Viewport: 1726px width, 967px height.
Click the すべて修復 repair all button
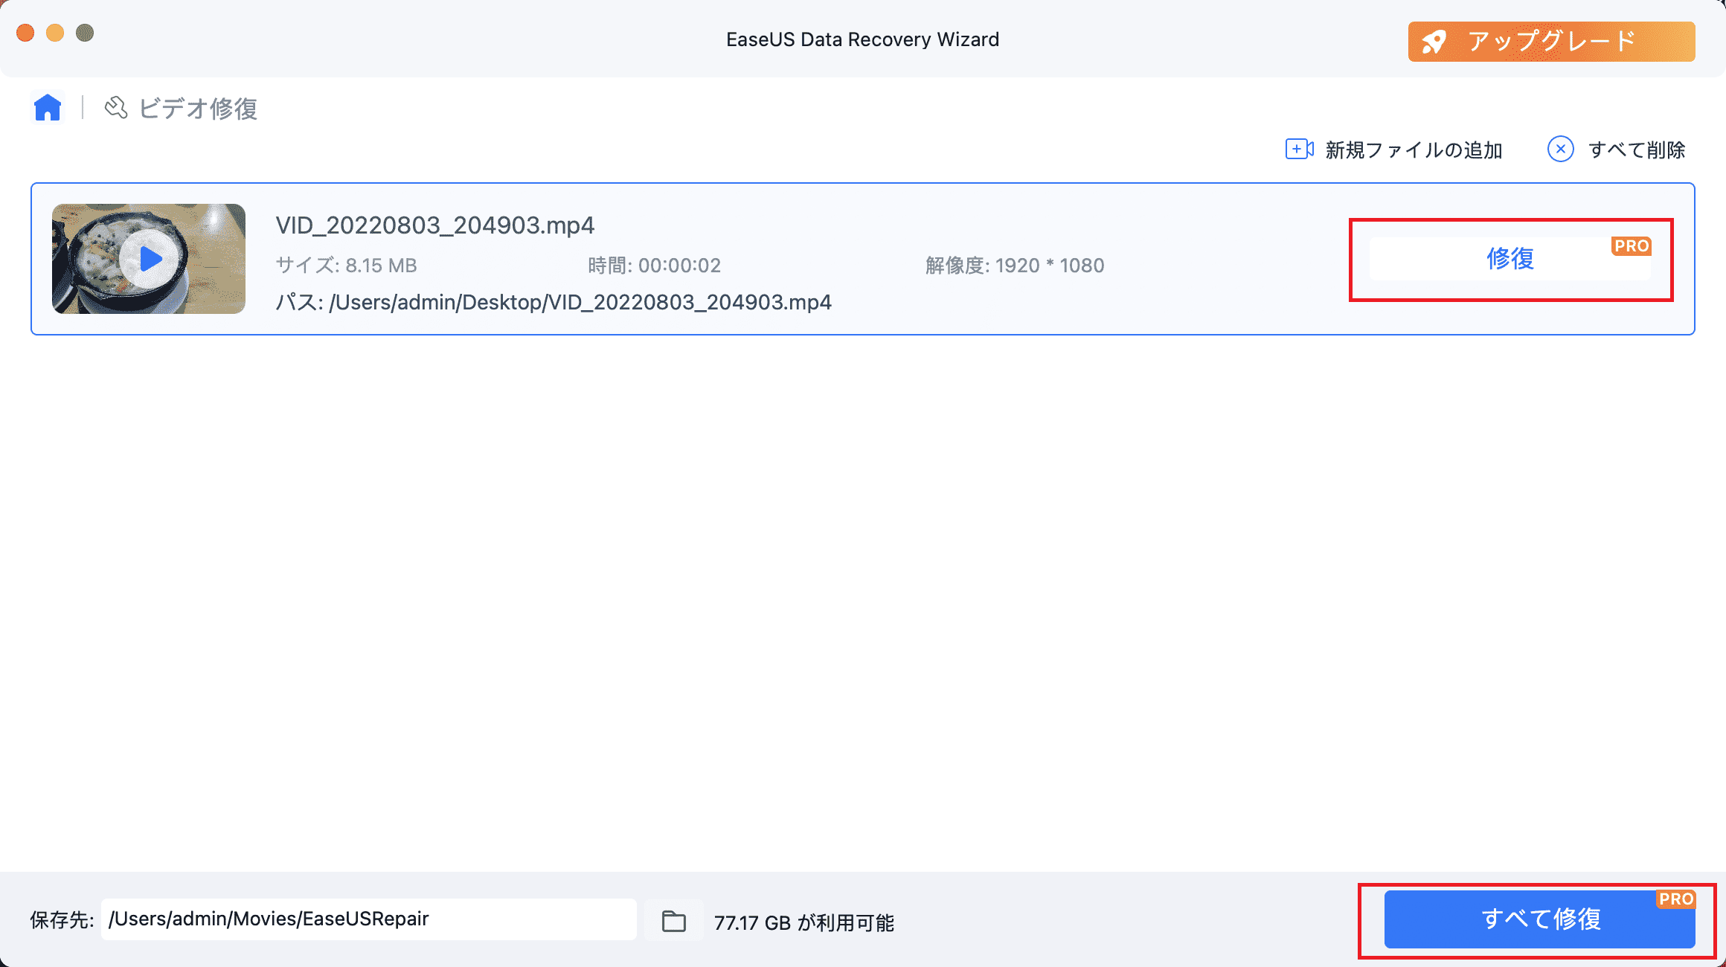click(1539, 919)
